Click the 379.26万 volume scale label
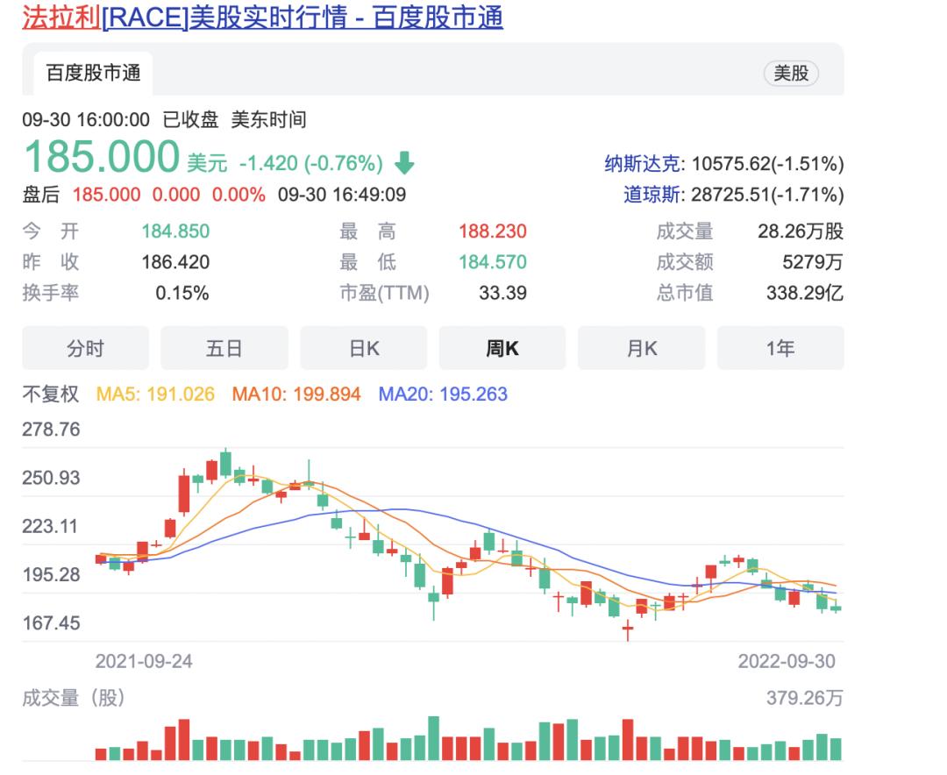Image resolution: width=947 pixels, height=775 pixels. 804,698
